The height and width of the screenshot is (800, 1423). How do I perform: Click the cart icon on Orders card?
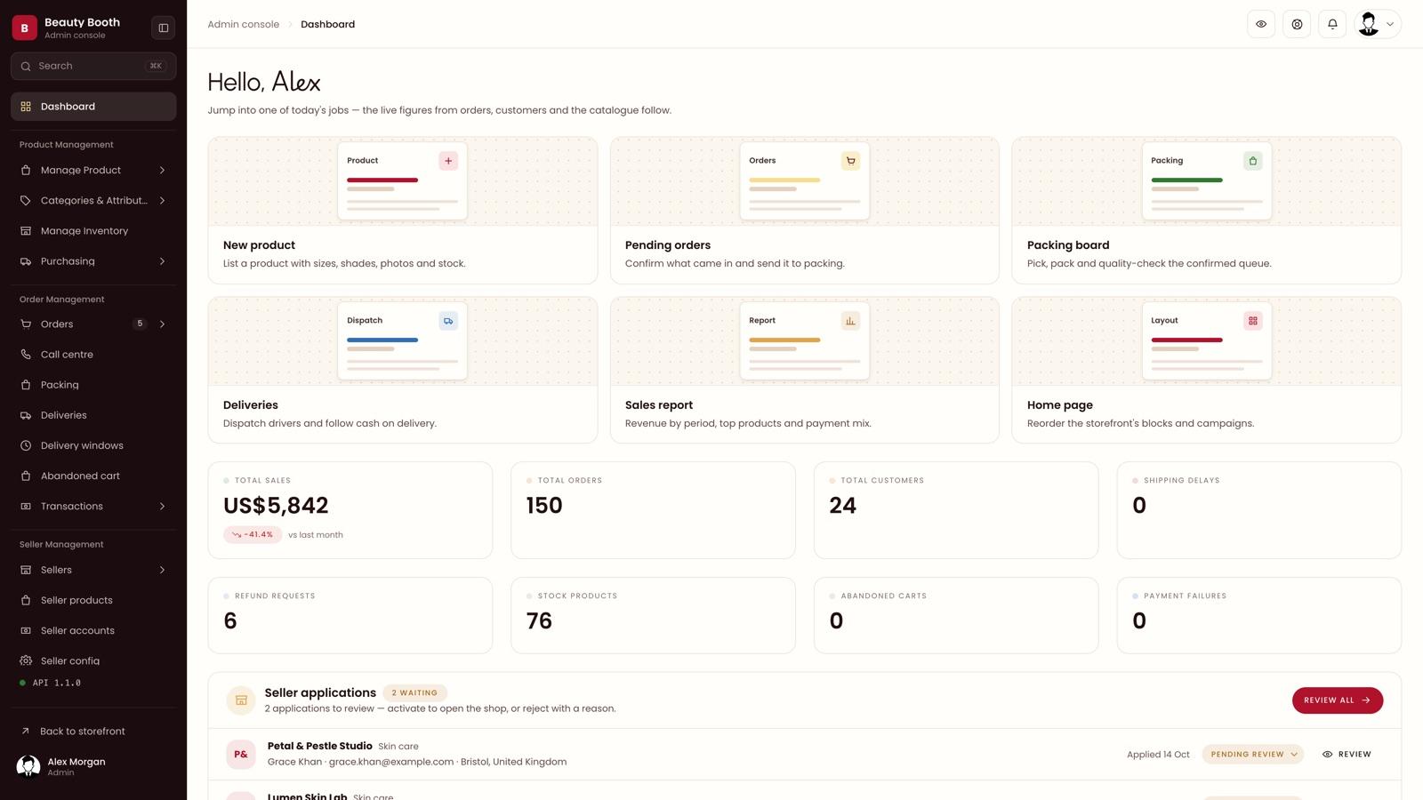(850, 161)
